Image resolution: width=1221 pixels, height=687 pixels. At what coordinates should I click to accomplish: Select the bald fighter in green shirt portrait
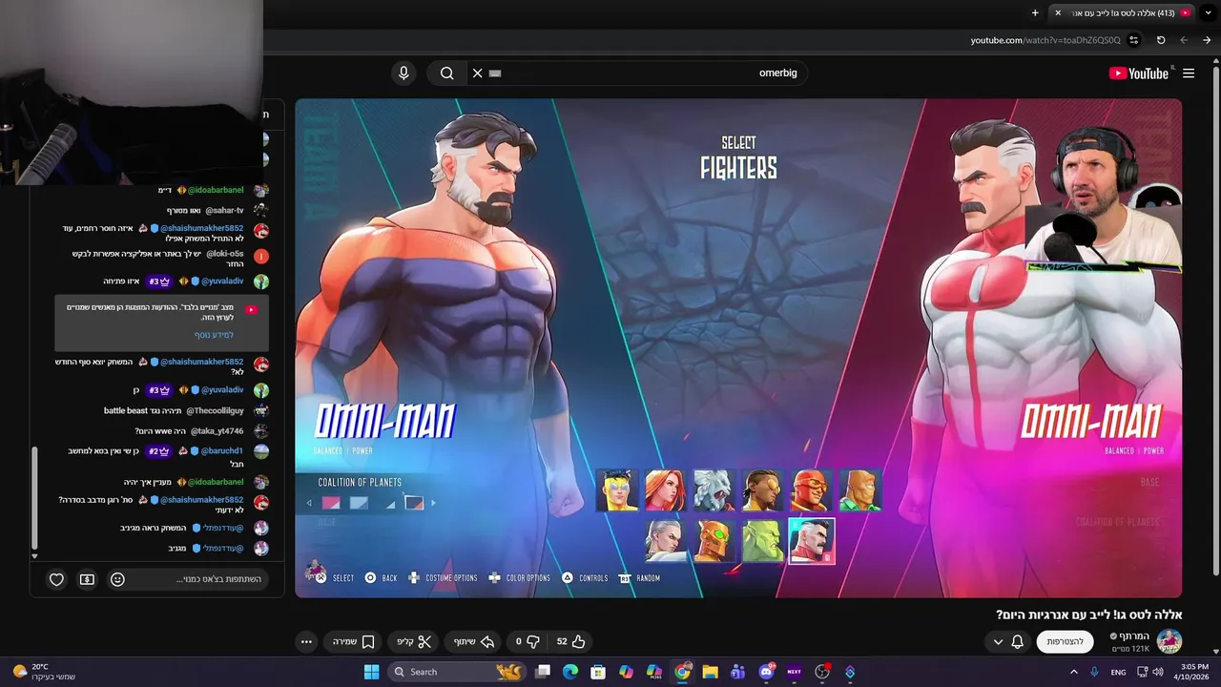(859, 490)
